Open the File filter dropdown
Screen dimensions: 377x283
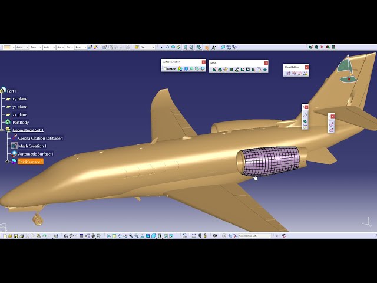(x=147, y=47)
